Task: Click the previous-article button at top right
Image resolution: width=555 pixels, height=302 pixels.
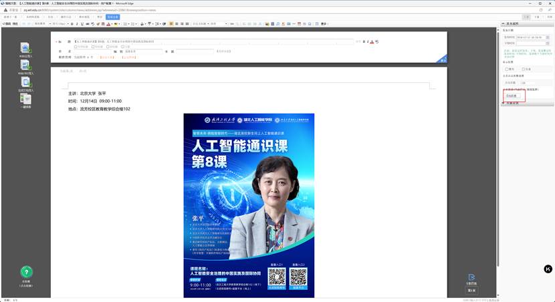Action: click(526, 17)
